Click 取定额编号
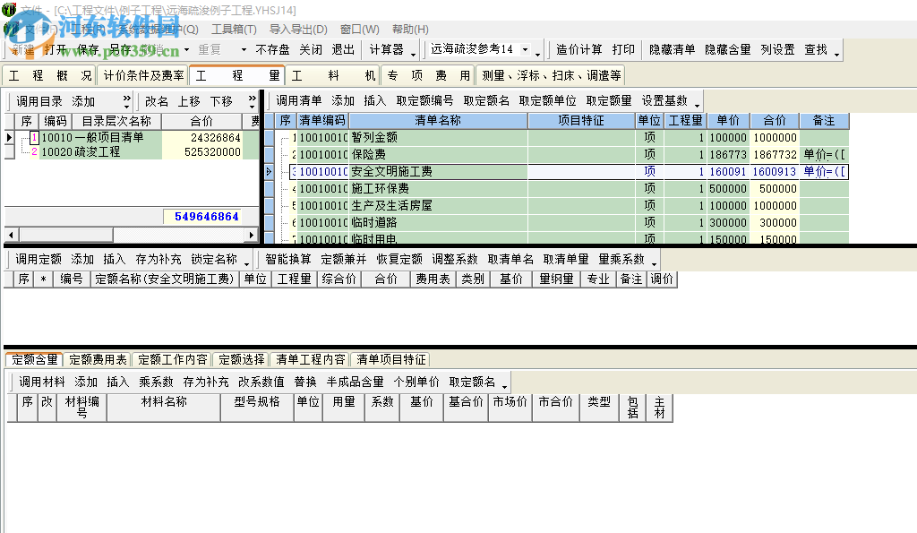917x533 pixels. [x=424, y=100]
